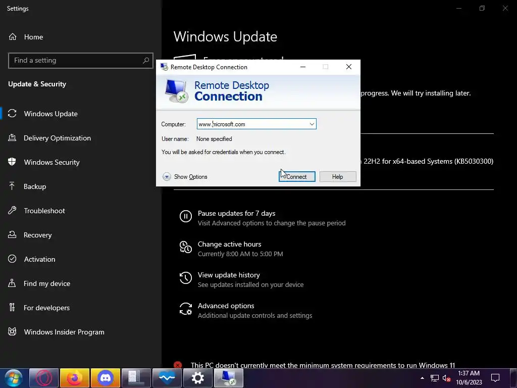
Task: Click the active hours clock icon
Action: 186,247
